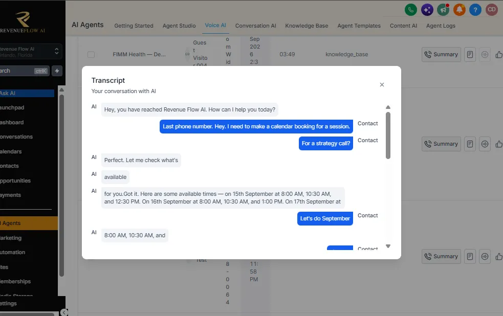Select AI Agents in the sidebar
503x316 pixels.
(x=29, y=223)
